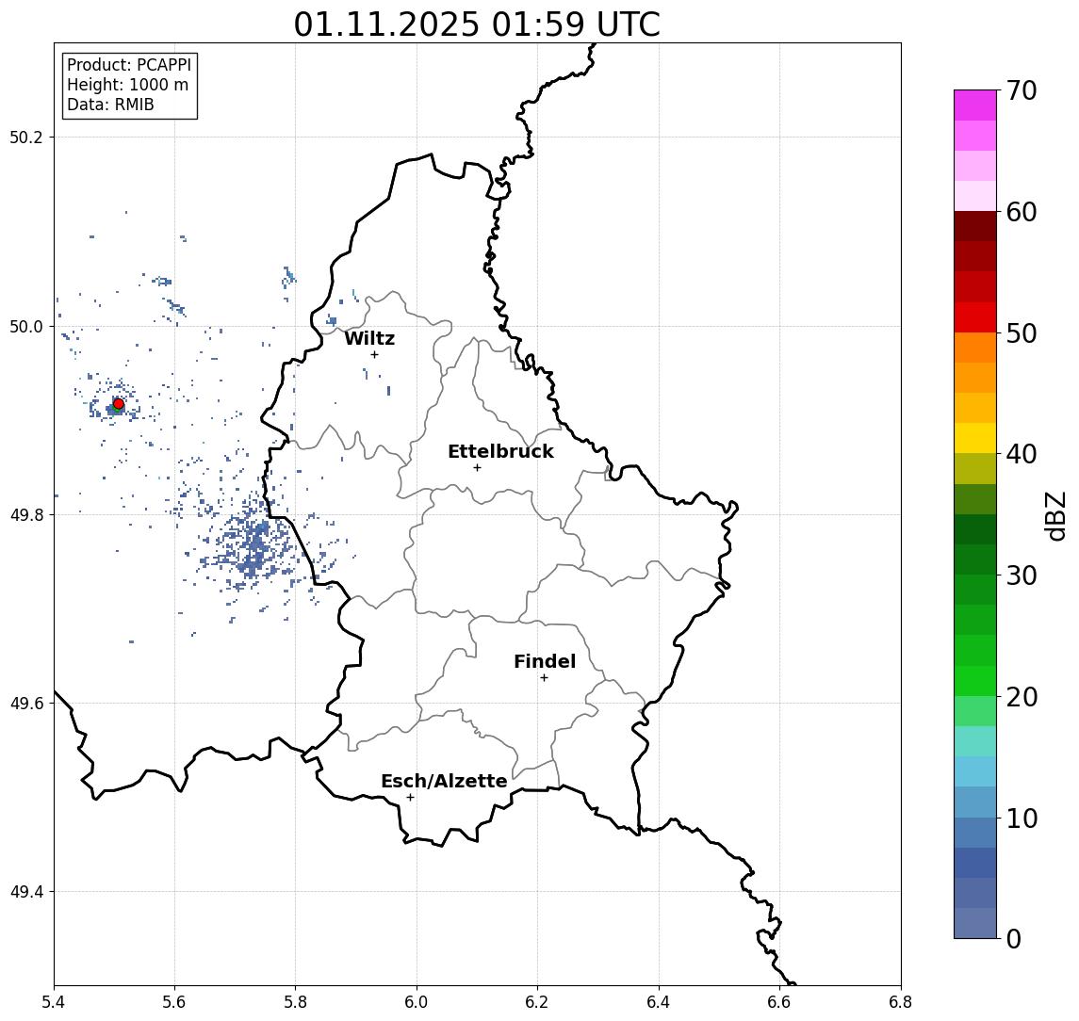
Task: Click the colorbar tick label 70
Action: [1022, 90]
